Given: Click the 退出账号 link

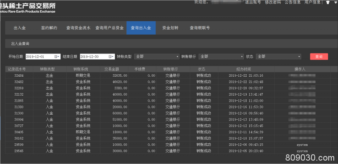Looking at the screenshot, I should pos(253,3).
